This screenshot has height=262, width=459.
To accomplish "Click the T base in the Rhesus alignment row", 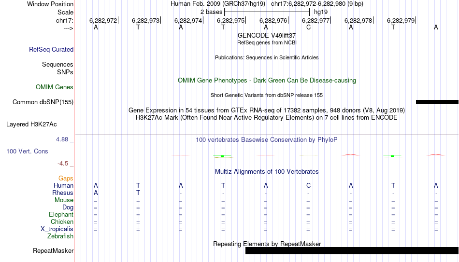I will coord(138,193).
